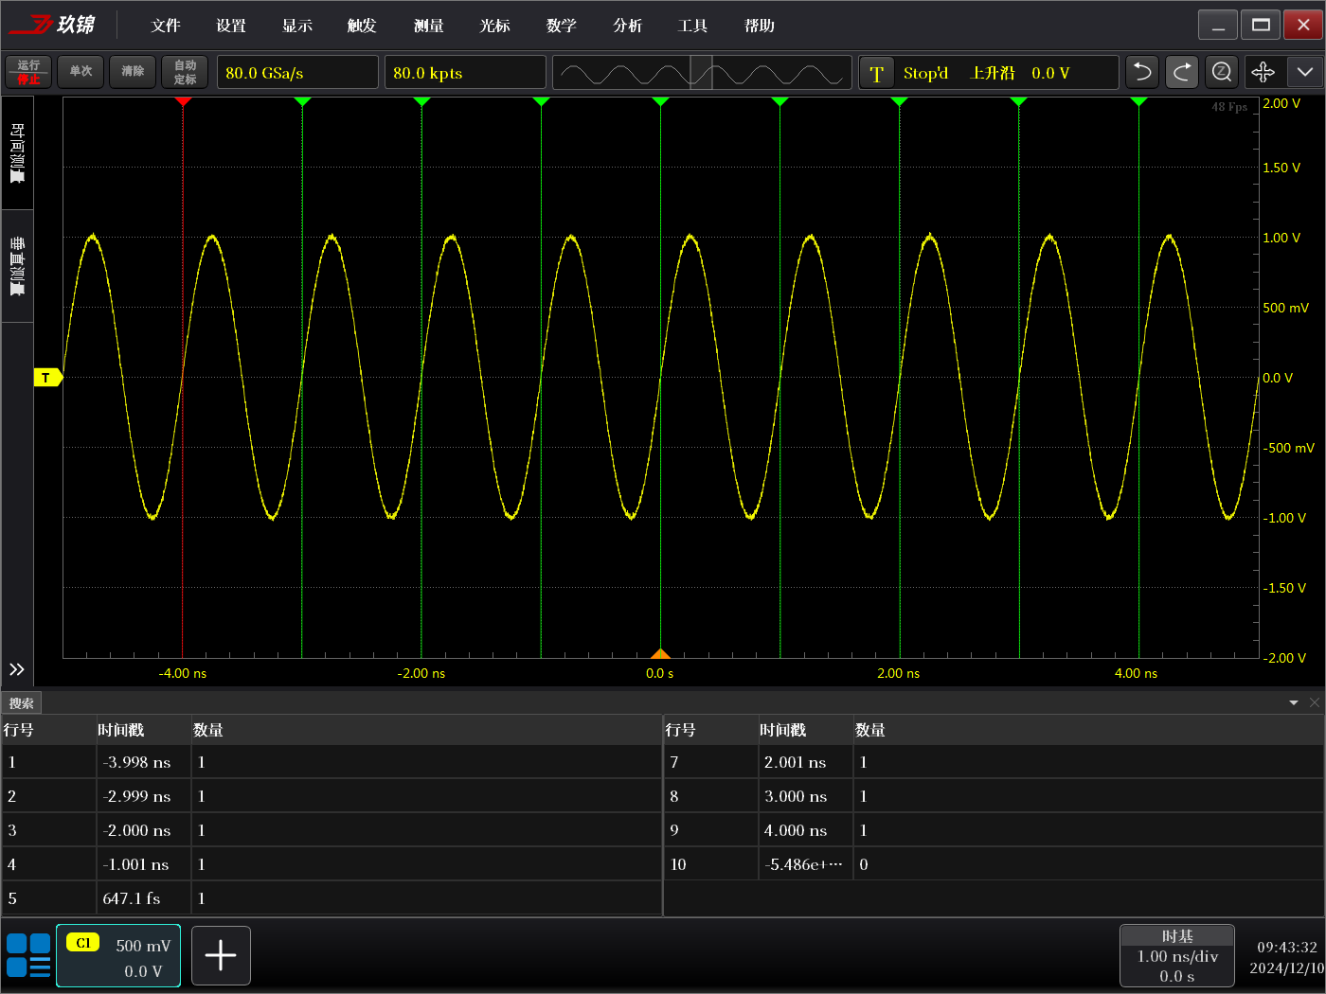1326x994 pixels.
Task: Open the search panel dropdown arrow
Action: coord(1294,702)
